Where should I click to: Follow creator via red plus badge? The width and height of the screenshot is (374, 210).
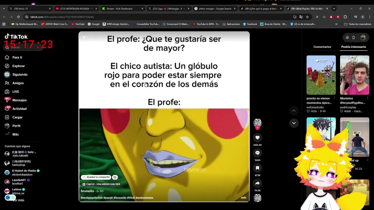[x=257, y=128]
